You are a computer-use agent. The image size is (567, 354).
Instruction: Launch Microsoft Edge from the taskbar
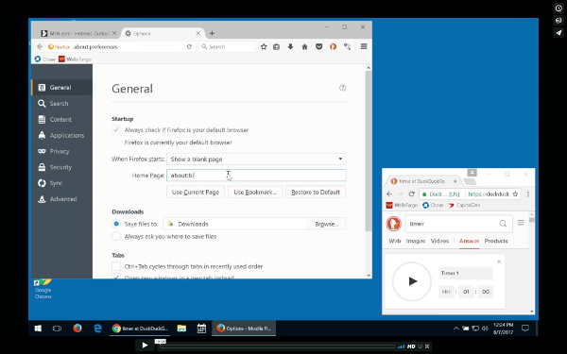(97, 329)
